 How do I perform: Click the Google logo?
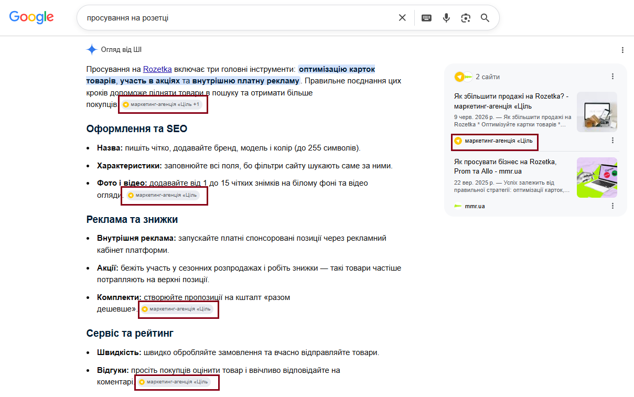click(31, 17)
